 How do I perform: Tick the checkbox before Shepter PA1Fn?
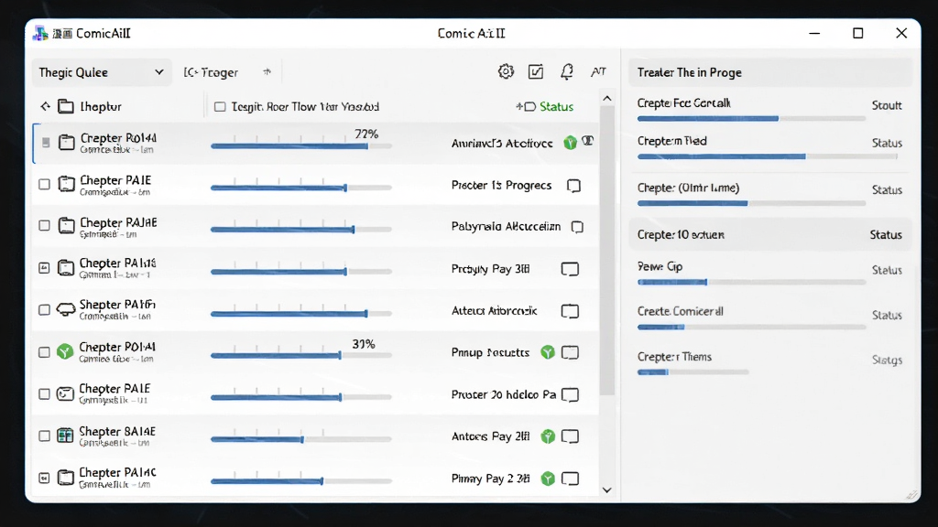coord(44,310)
